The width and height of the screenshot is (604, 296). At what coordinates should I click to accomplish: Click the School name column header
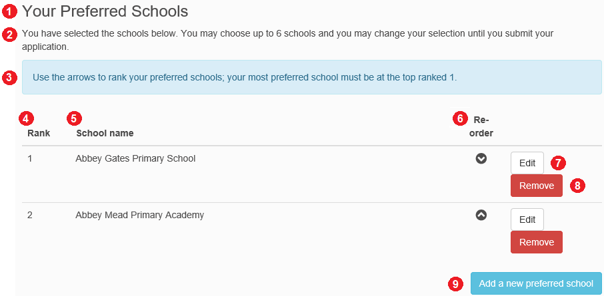[105, 134]
